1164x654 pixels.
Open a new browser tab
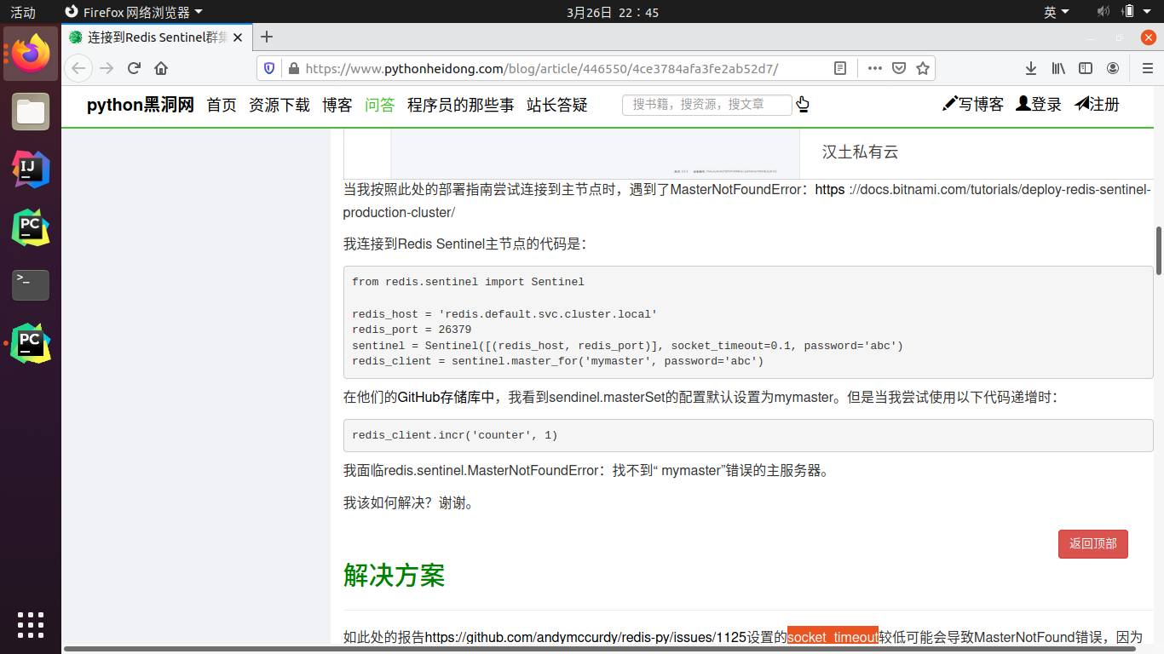point(267,37)
